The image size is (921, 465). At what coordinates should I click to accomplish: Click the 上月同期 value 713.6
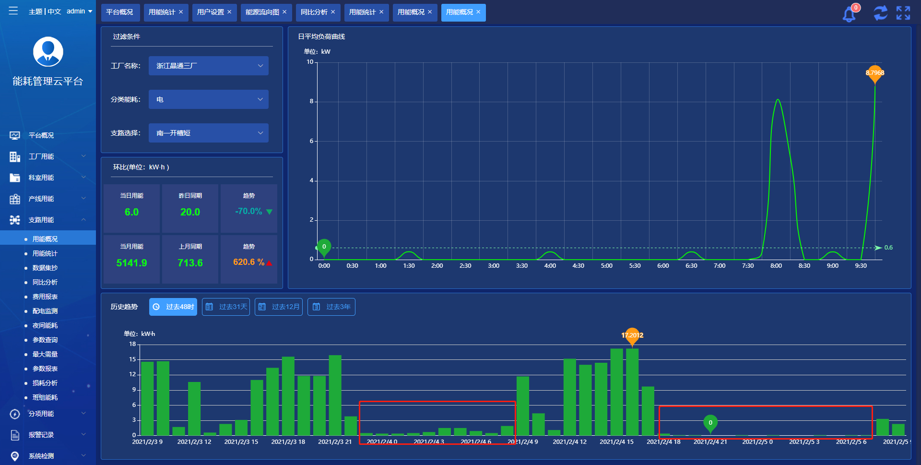coord(190,263)
